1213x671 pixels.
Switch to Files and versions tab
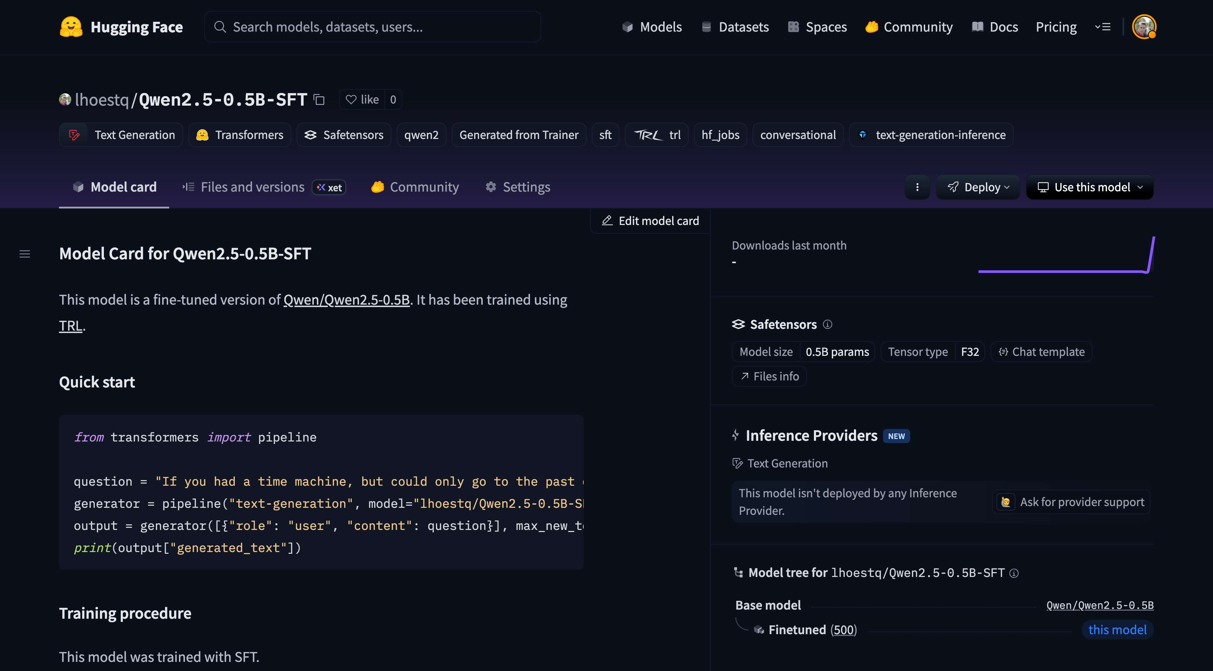coord(252,187)
